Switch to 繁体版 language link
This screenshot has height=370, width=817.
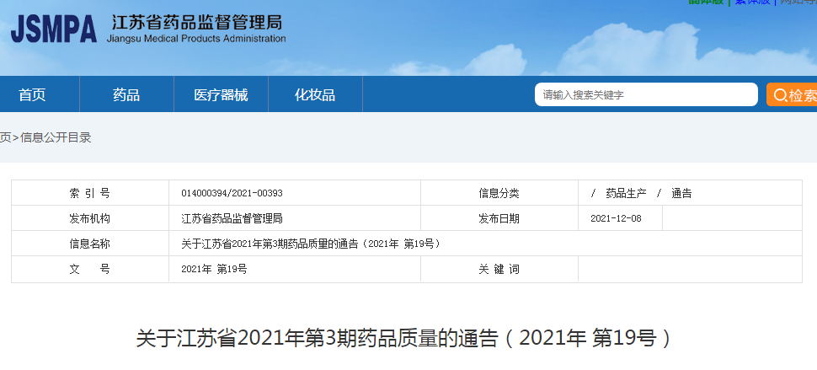click(x=752, y=2)
